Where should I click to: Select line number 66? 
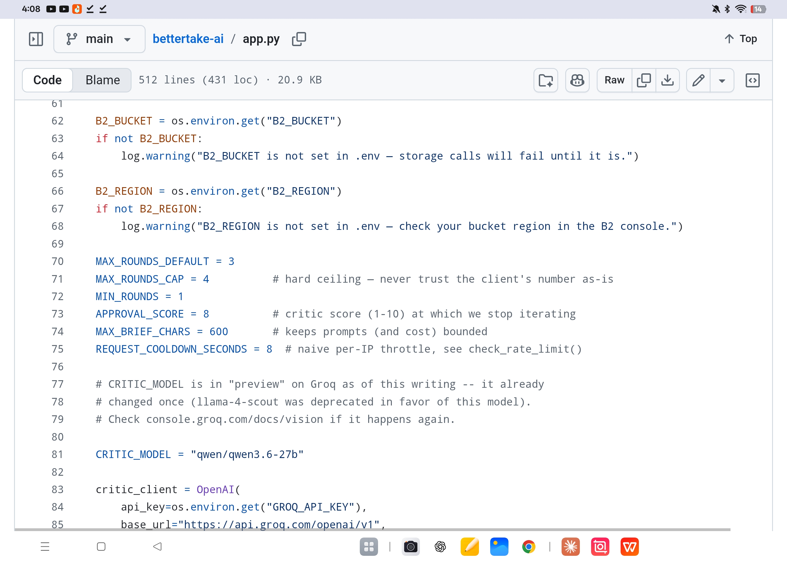pyautogui.click(x=57, y=191)
